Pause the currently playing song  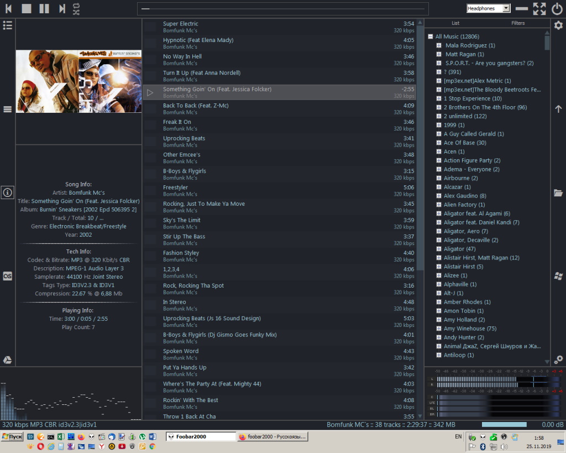click(x=44, y=8)
